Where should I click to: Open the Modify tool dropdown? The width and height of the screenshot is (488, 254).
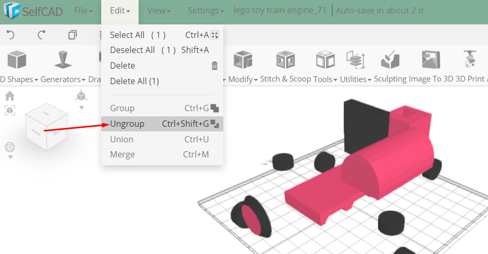pos(243,79)
